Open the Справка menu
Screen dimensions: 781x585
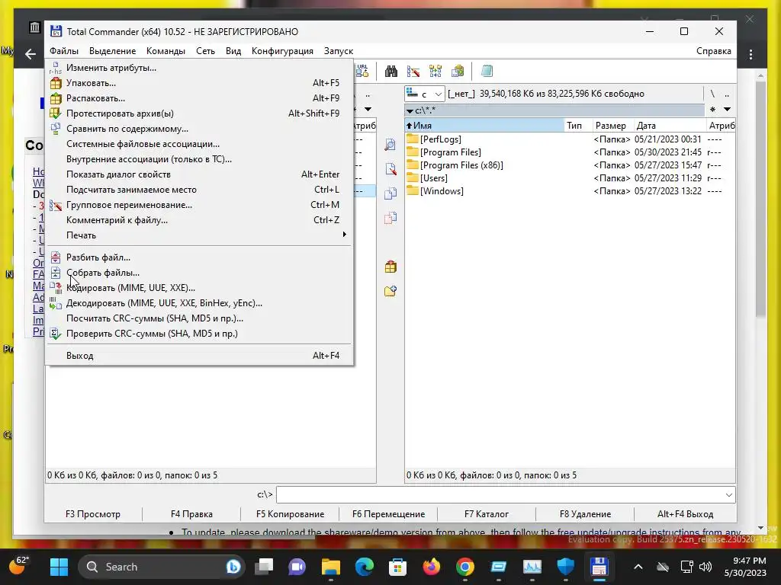tap(713, 51)
